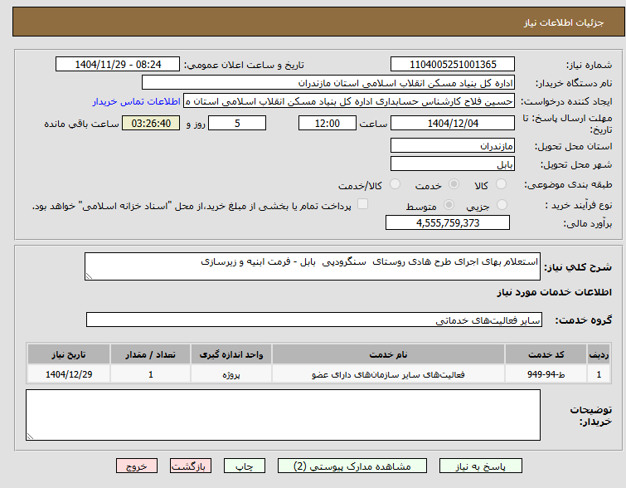Viewport: 626px width, 488px height.
Task: Click the resize handle of description textarea
Action: click(x=89, y=276)
